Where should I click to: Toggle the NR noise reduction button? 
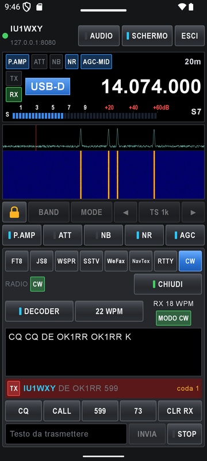(x=144, y=235)
